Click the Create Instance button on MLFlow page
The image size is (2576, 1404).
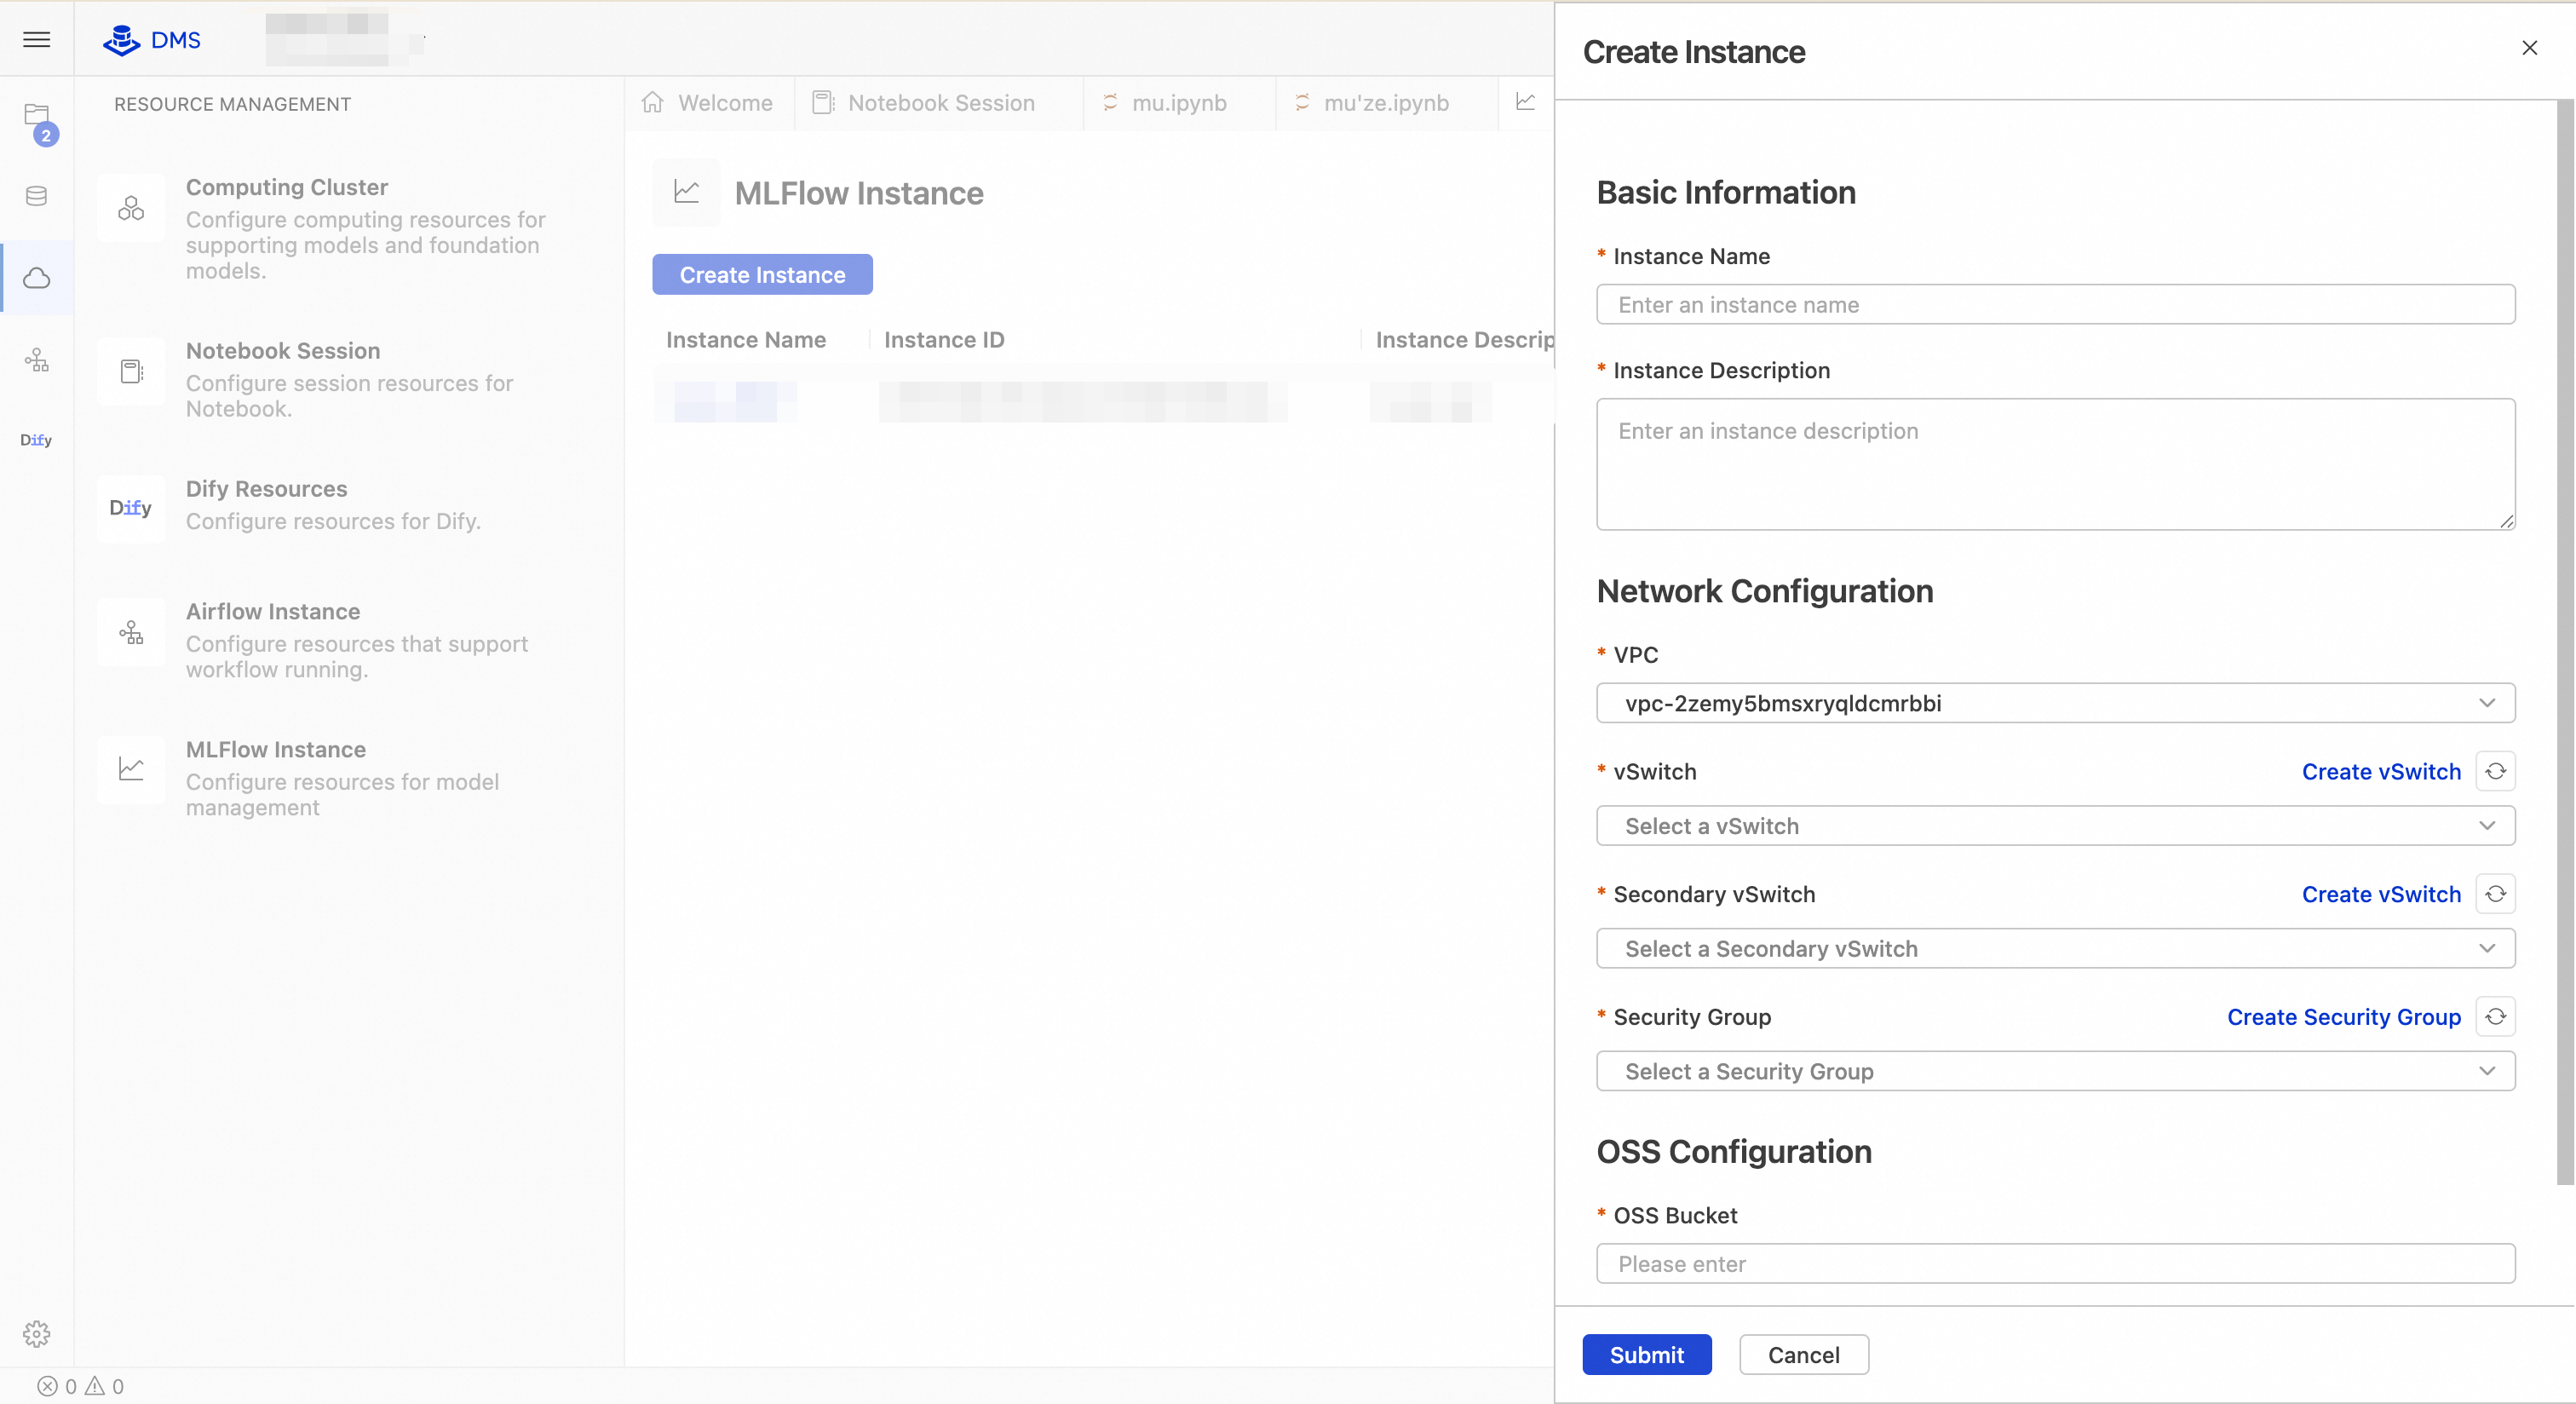(x=762, y=275)
